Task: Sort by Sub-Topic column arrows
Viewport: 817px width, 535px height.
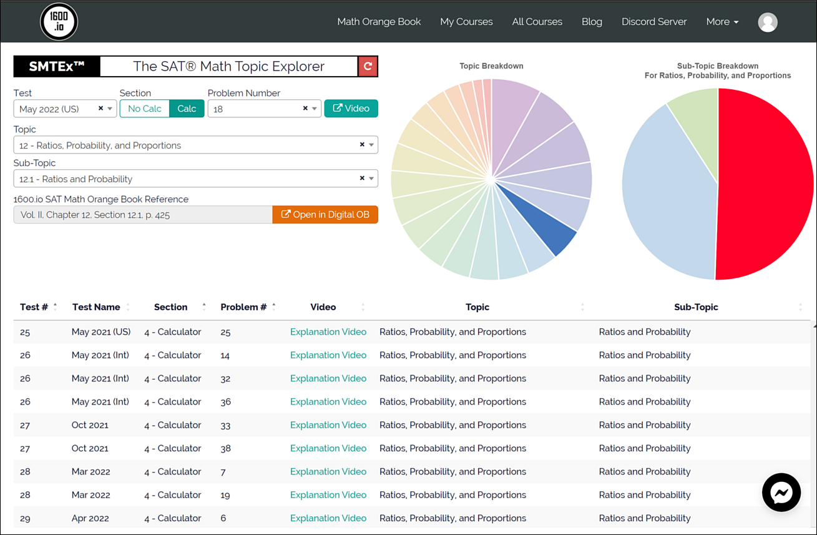Action: pos(800,307)
